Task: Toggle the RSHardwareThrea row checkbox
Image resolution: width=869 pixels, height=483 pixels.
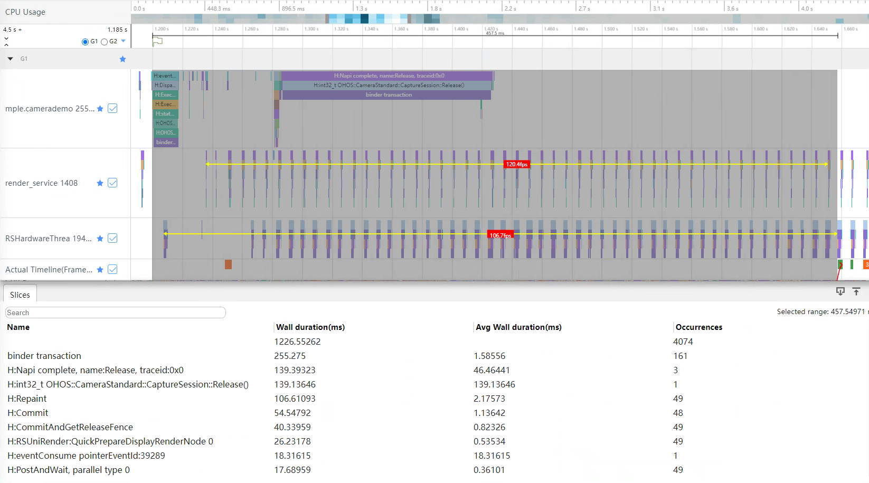Action: 112,239
